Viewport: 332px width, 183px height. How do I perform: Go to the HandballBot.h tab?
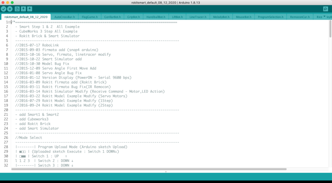156,17
